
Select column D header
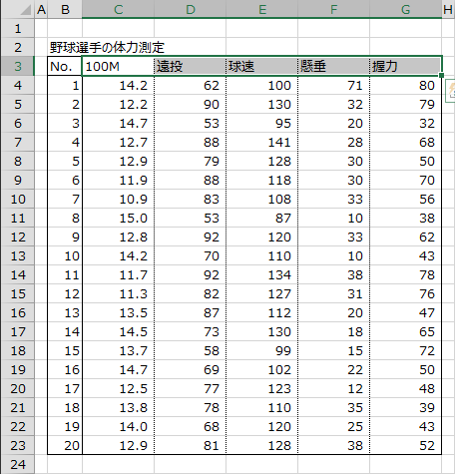[191, 9]
